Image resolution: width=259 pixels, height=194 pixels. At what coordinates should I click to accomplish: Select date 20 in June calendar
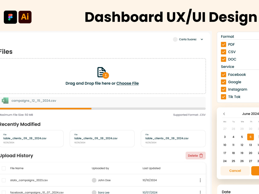(x=250, y=153)
